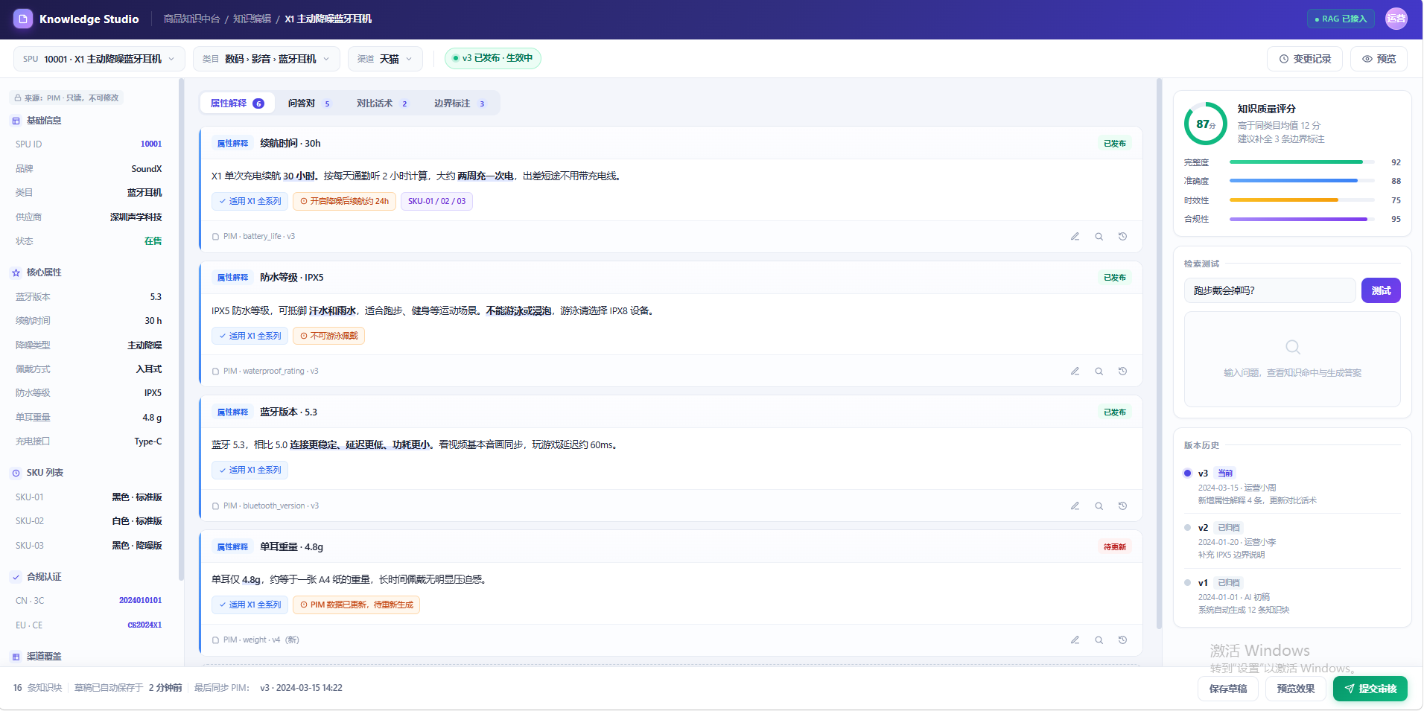1424x711 pixels.
Task: Edit the 蓝牙版本 card via pencil icon
Action: [x=1075, y=506]
